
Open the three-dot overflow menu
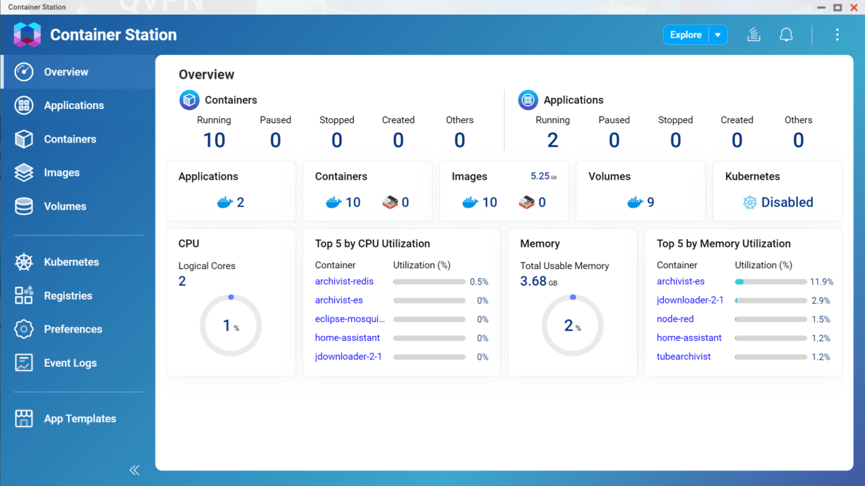pos(837,34)
